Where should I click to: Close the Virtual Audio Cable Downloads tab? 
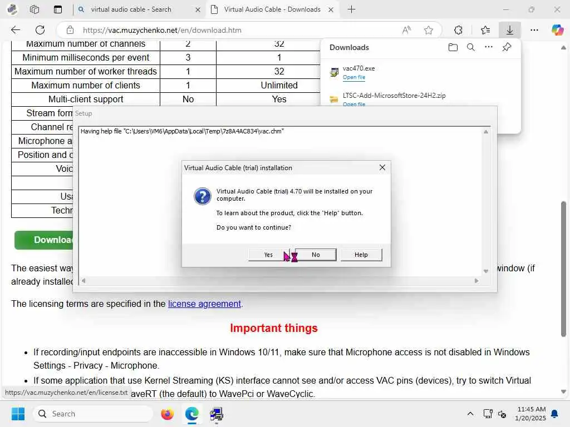point(331,10)
